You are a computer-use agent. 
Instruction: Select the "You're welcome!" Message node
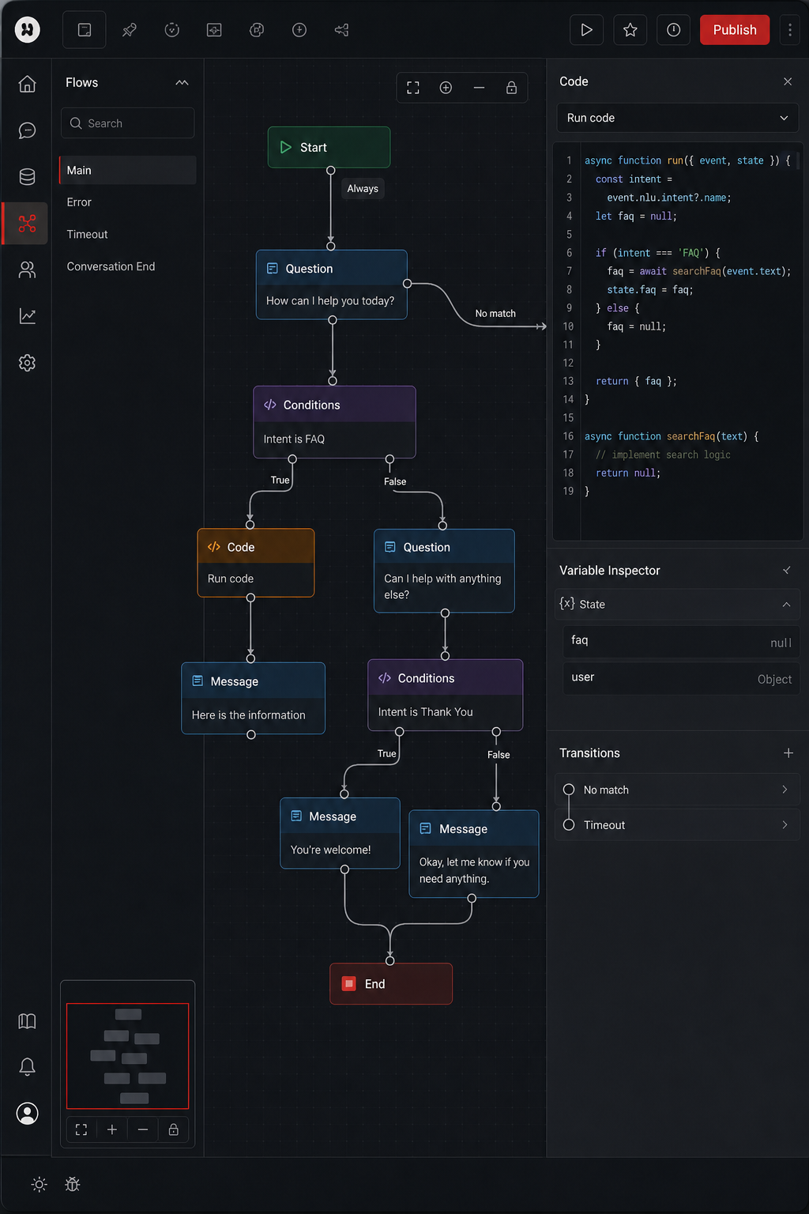click(x=341, y=834)
